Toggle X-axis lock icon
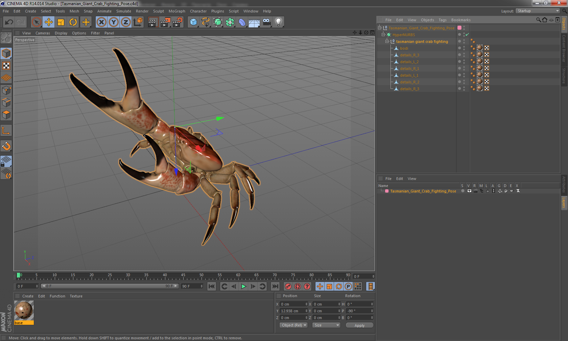The image size is (568, 341). coord(101,22)
